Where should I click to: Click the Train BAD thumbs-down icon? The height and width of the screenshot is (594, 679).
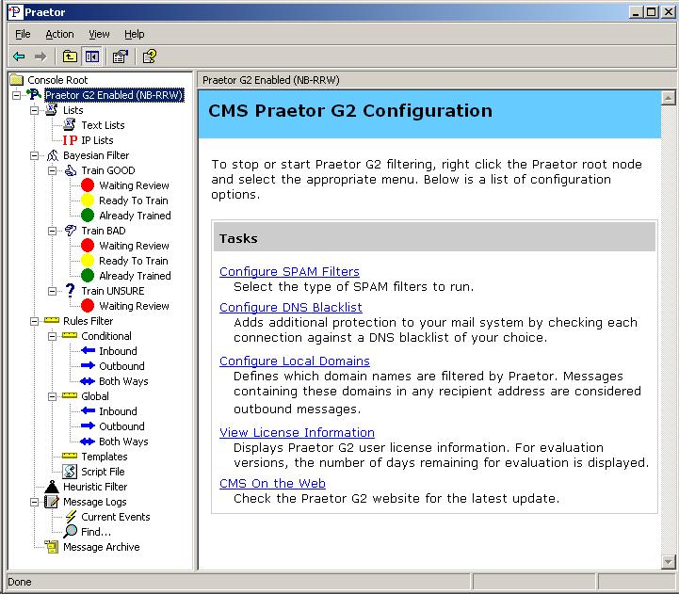[x=70, y=231]
